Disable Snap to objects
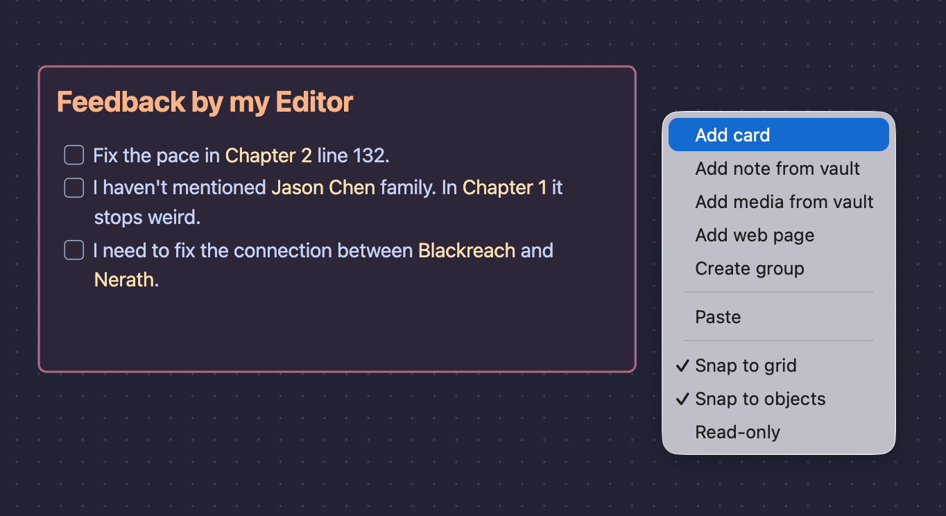 click(760, 399)
